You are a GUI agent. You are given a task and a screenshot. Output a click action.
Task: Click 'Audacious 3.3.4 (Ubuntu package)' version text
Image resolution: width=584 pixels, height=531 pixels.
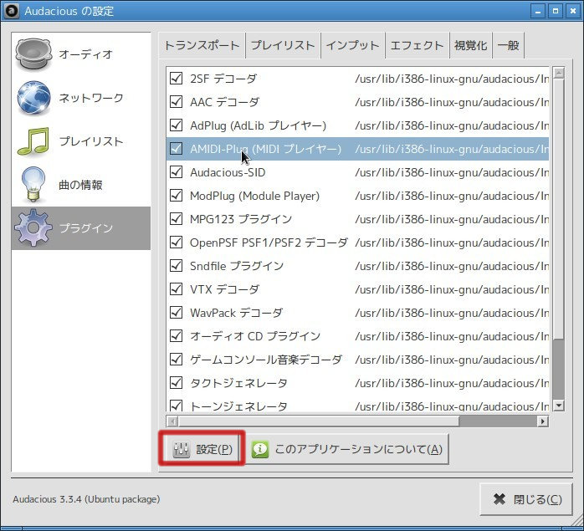click(x=86, y=499)
